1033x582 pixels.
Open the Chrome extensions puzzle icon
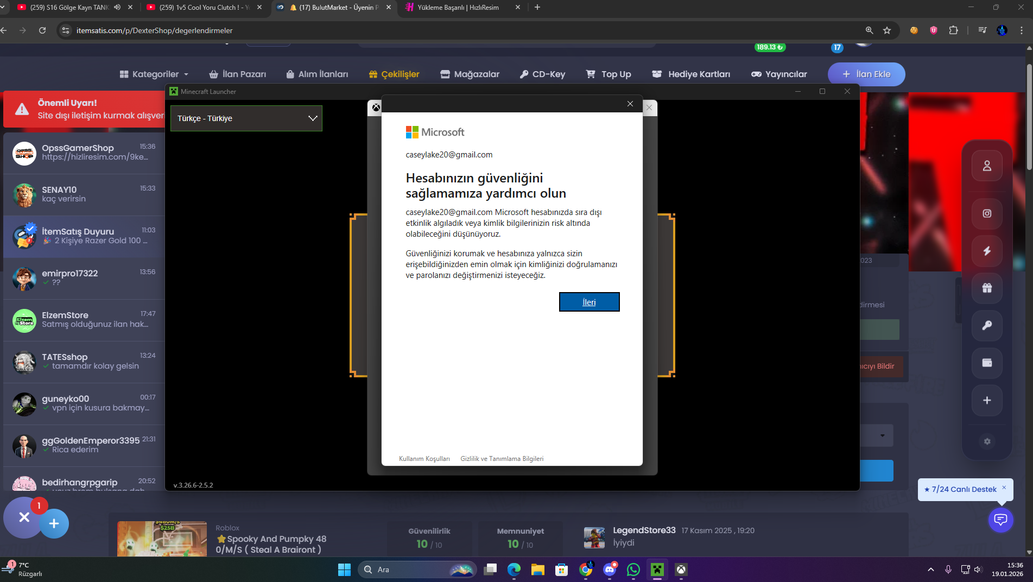[x=953, y=30]
